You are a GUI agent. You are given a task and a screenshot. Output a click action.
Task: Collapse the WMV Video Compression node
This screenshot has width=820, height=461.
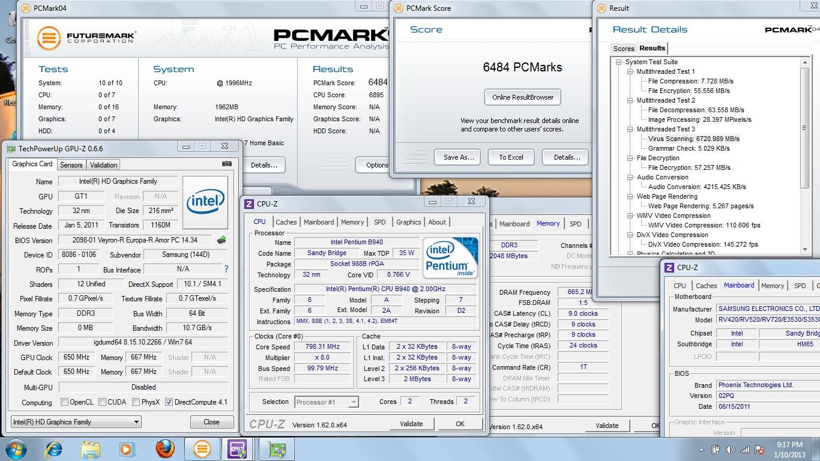[x=630, y=215]
